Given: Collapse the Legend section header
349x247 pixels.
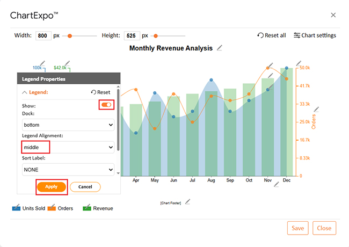Looking at the screenshot, I should (35, 92).
